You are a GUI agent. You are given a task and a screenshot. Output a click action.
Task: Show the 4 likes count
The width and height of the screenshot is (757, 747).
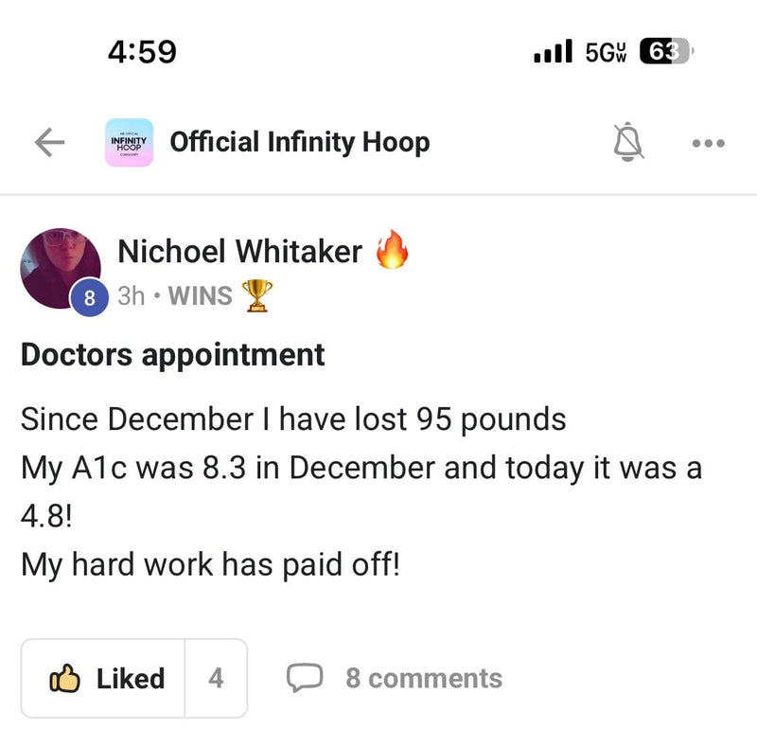216,678
